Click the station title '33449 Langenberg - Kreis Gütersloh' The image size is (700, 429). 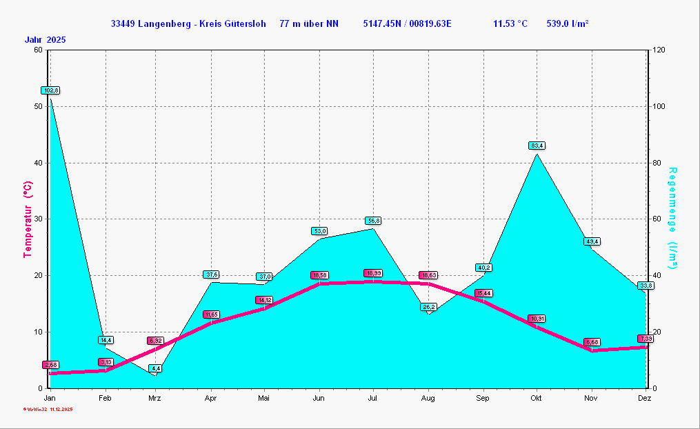click(x=188, y=24)
